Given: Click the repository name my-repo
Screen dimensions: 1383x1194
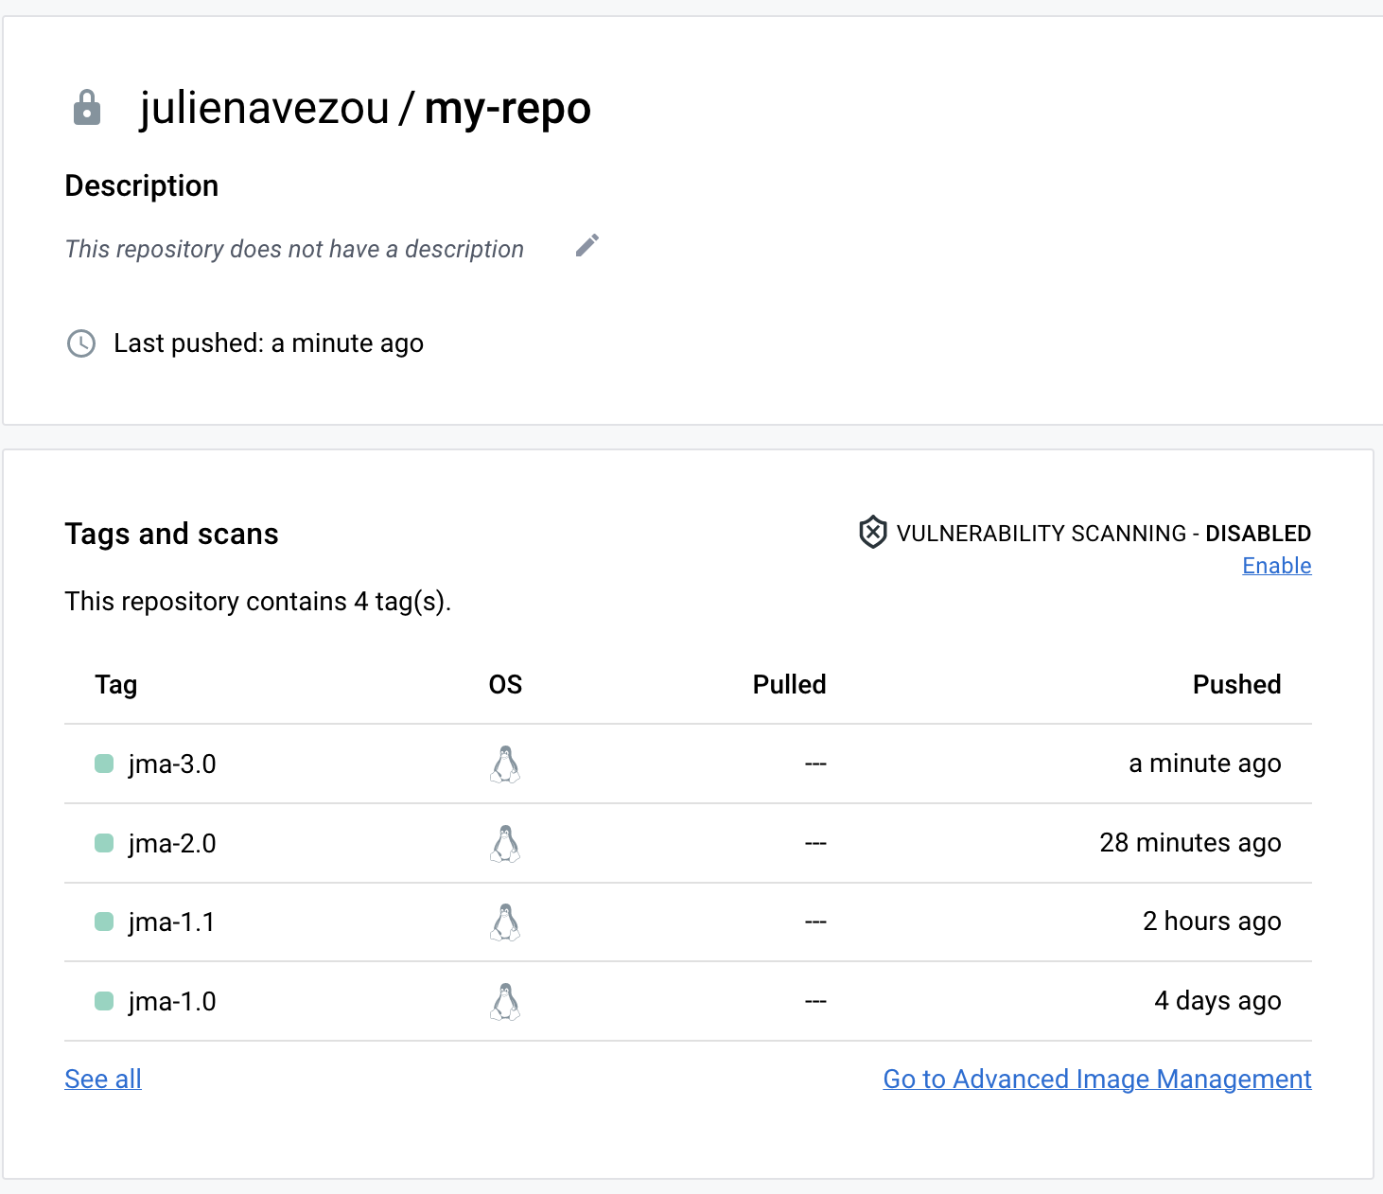Looking at the screenshot, I should click(x=508, y=108).
